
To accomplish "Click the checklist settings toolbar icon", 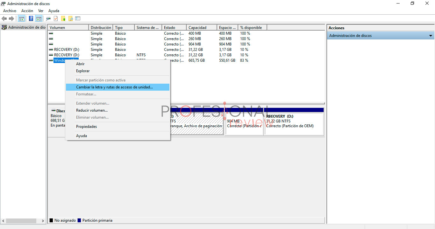I will [78, 18].
